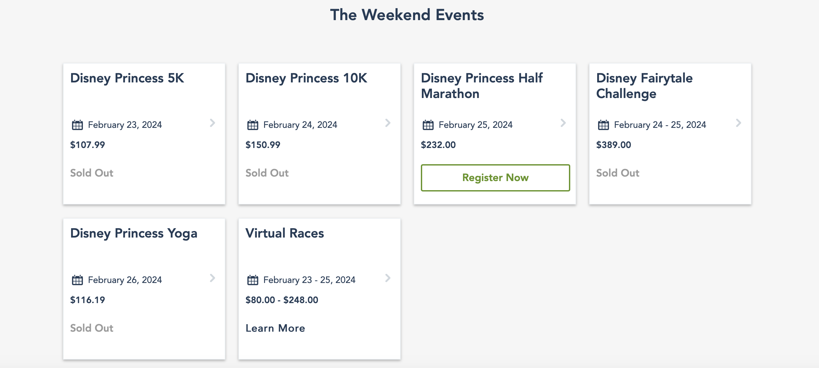Select the Disney Fairytale Challenge heading
819x368 pixels.
point(644,86)
